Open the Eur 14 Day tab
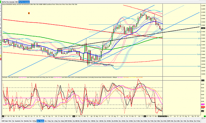Image resolution: width=206 pixels, height=123 pixels. (x=33, y=121)
